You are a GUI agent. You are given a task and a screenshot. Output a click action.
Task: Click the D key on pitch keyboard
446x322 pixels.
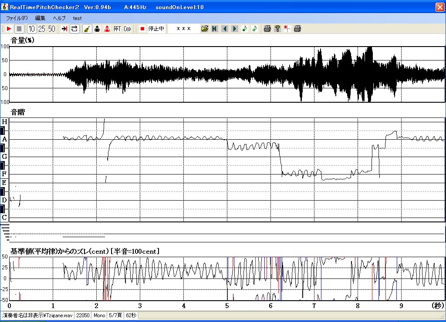(x=4, y=200)
